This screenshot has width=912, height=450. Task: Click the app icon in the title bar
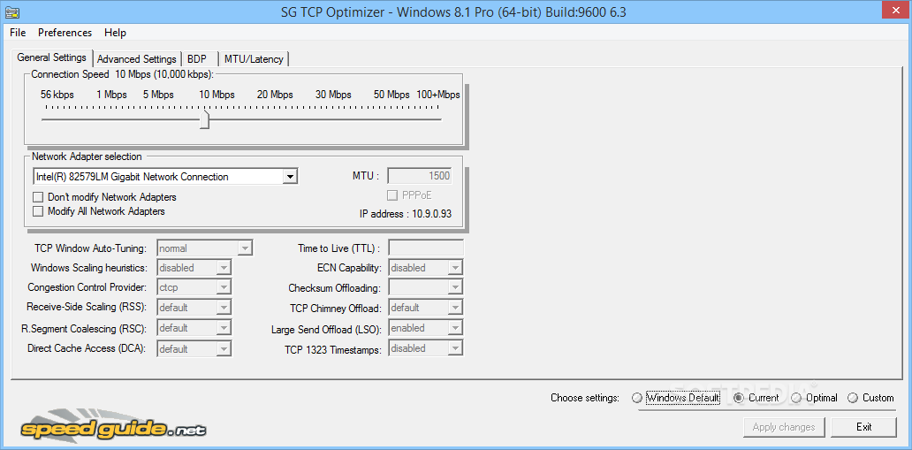point(11,11)
